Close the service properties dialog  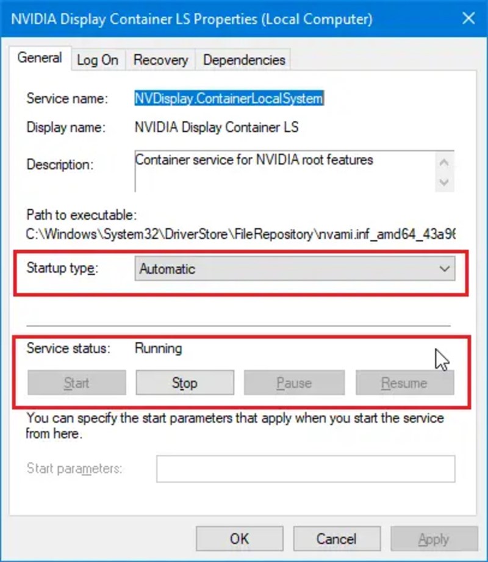point(468,19)
